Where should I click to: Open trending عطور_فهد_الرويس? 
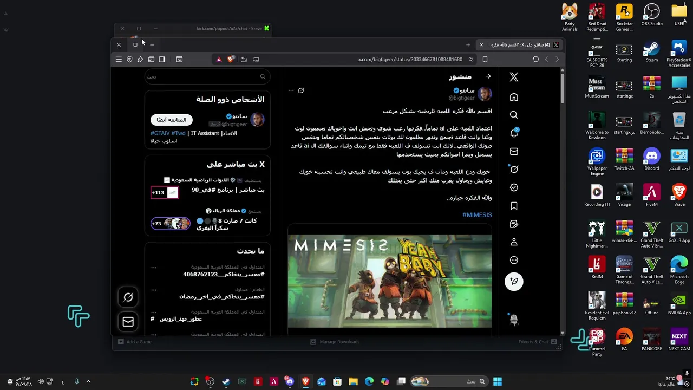tap(181, 319)
